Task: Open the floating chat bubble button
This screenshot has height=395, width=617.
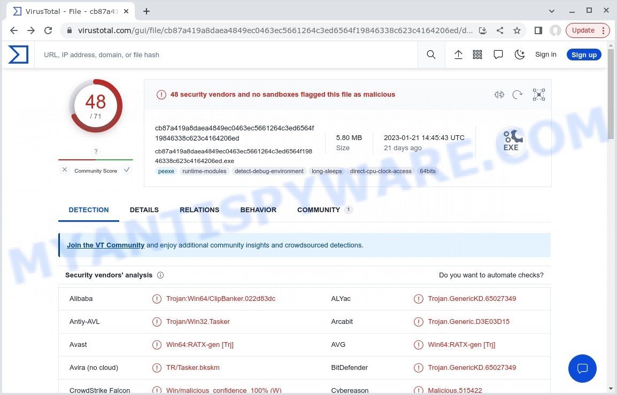Action: tap(582, 368)
